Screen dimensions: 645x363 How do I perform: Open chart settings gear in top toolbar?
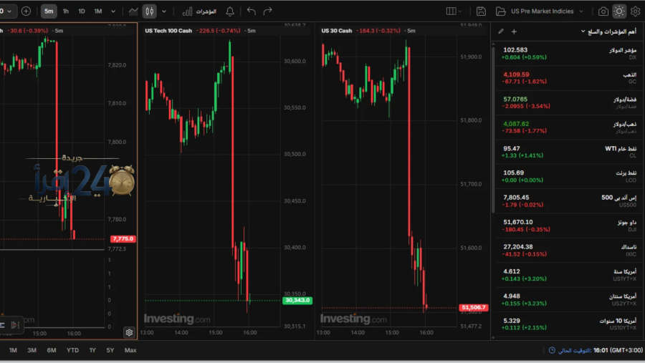[x=635, y=11]
